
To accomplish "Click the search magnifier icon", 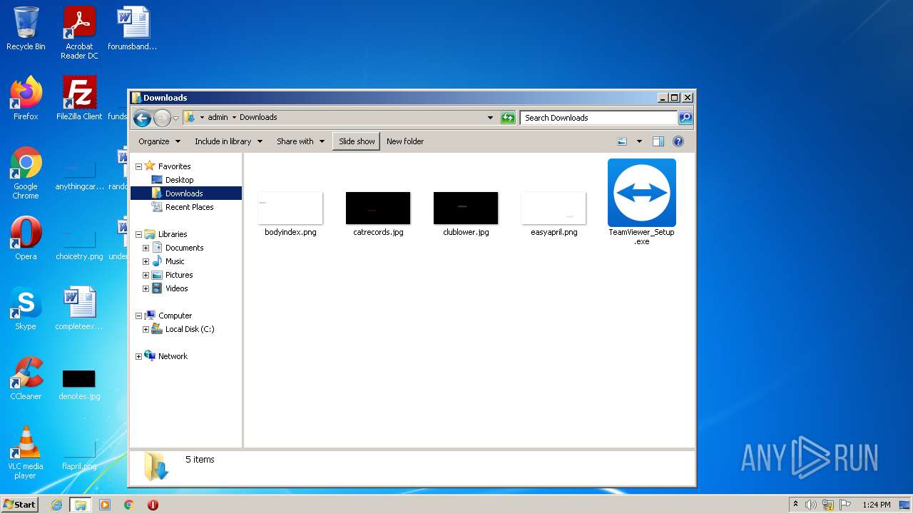I will pyautogui.click(x=685, y=118).
